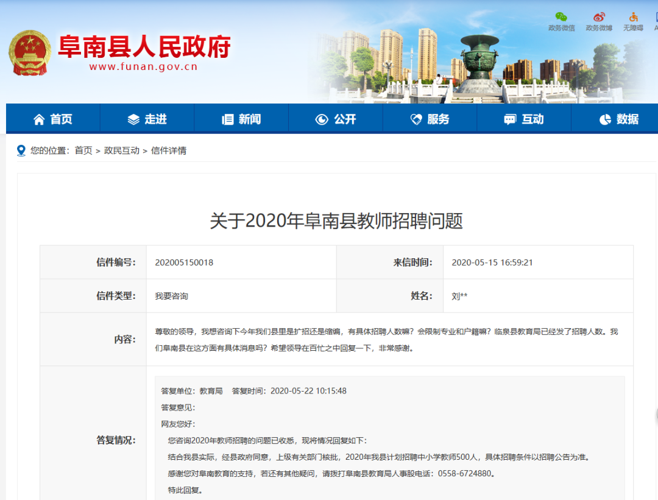The height and width of the screenshot is (500, 658).
Task: Enable 无障碍 accessibility mode icon
Action: coord(633,17)
